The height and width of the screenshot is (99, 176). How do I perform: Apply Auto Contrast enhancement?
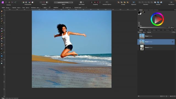[26, 2]
